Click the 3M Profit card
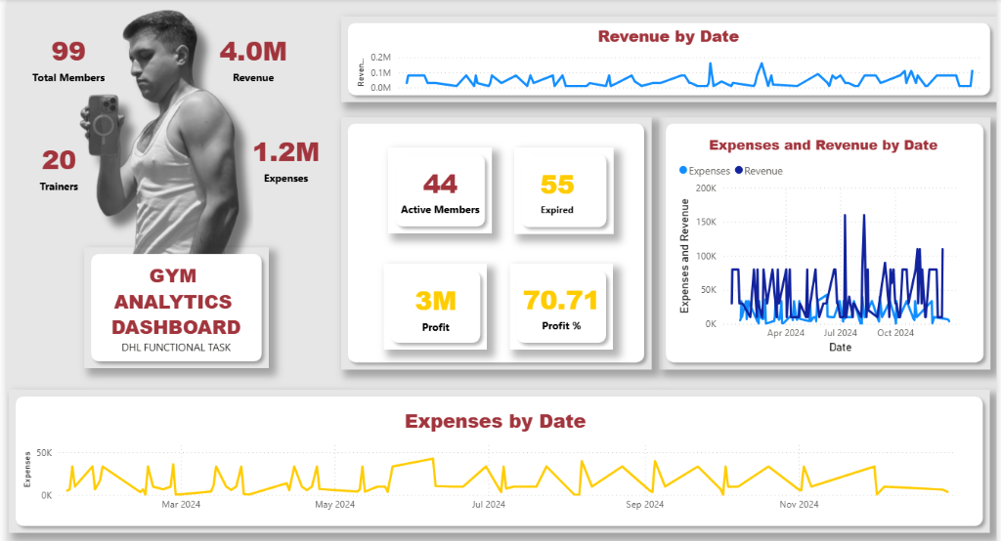 pos(435,307)
